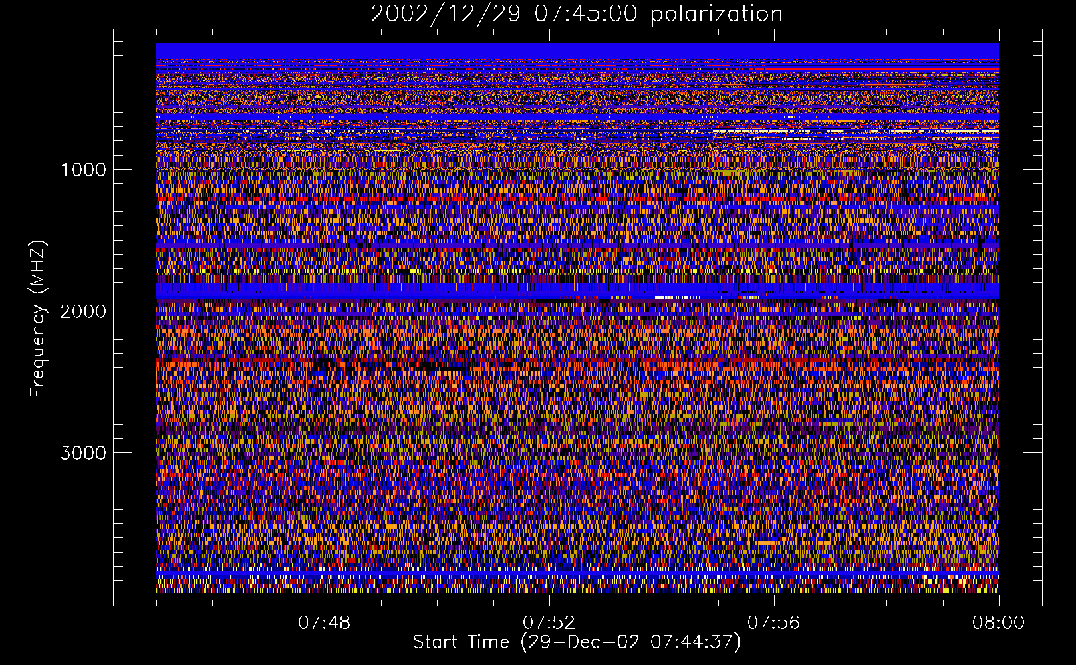Click the 08:00 time tick label
The width and height of the screenshot is (1076, 665).
coord(998,623)
